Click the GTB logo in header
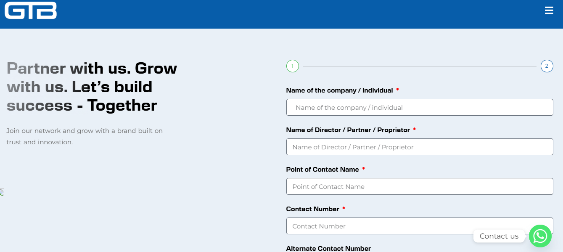The height and width of the screenshot is (252, 563). pyautogui.click(x=31, y=11)
